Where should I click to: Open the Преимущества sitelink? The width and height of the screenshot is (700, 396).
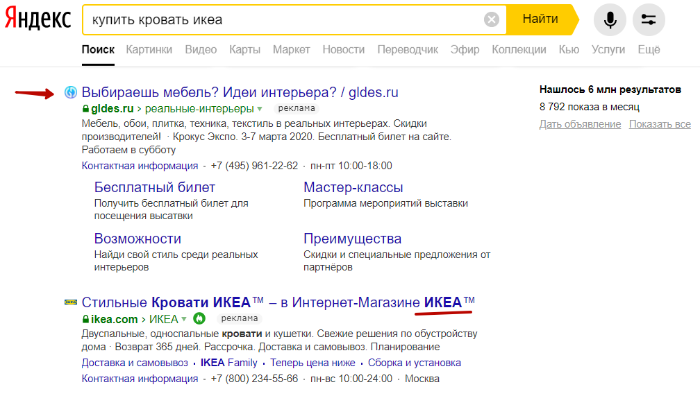(352, 239)
